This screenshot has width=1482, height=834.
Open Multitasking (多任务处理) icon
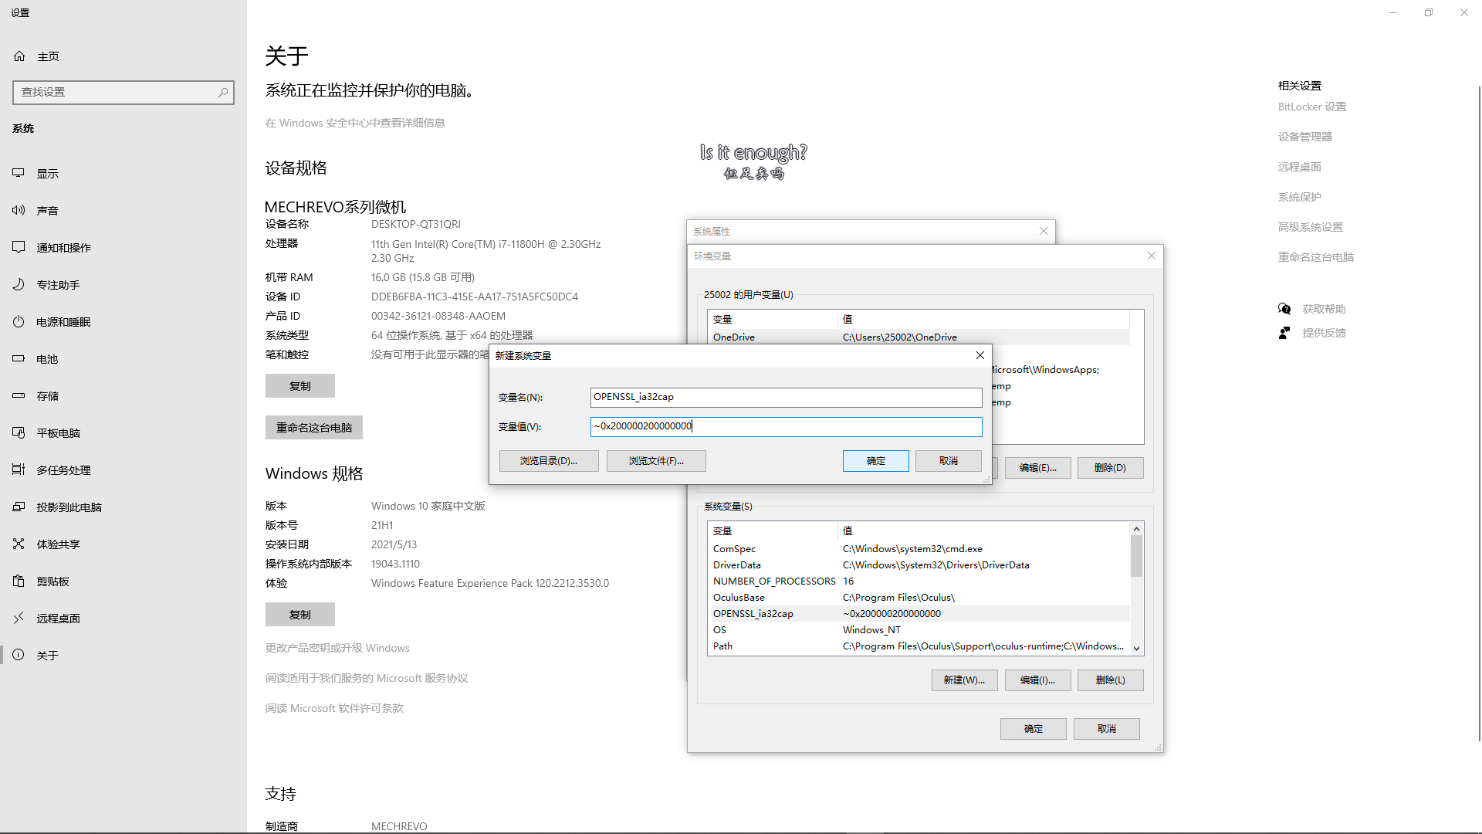[x=19, y=470]
